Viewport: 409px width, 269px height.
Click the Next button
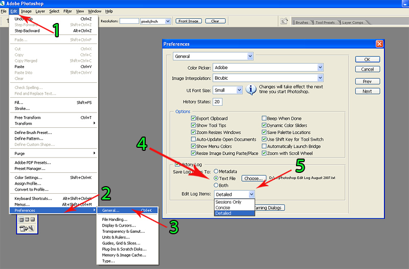367,91
